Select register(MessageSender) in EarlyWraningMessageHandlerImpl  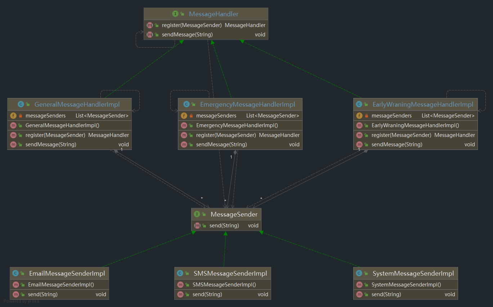(401, 135)
